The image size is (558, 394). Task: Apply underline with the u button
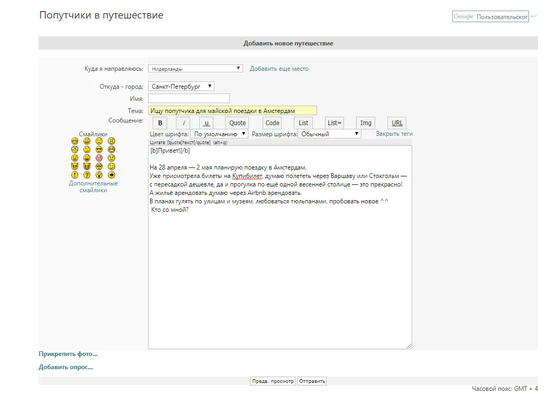coord(207,123)
